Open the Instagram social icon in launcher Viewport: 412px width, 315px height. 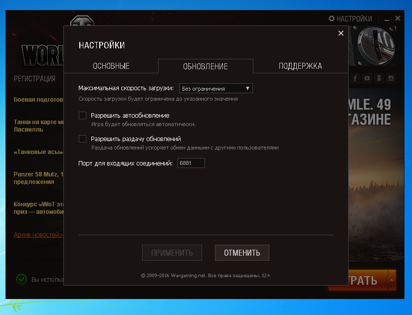pyautogui.click(x=391, y=78)
